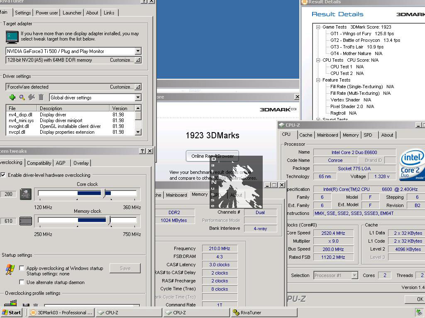Click the profile card icon under Overclocking profile settings
This screenshot has width=425, height=318.
10,303
